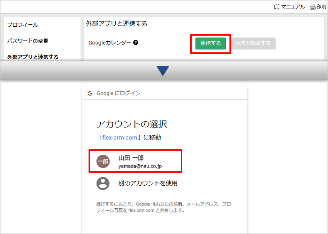This screenshot has height=234, width=328.
Task: Click the Googleカレンダー label
Action: [x=110, y=43]
